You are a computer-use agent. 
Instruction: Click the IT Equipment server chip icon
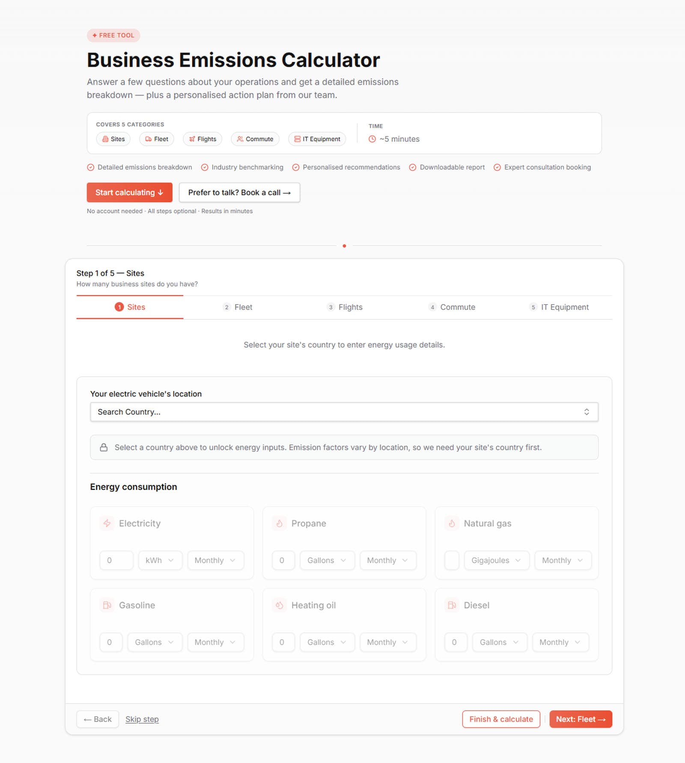click(297, 139)
